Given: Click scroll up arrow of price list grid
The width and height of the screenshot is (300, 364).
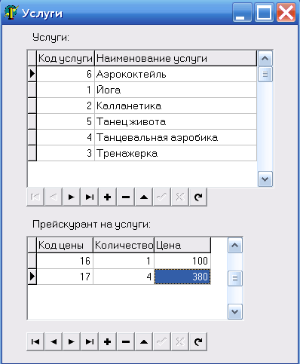Looking at the screenshot, I should coord(235,245).
